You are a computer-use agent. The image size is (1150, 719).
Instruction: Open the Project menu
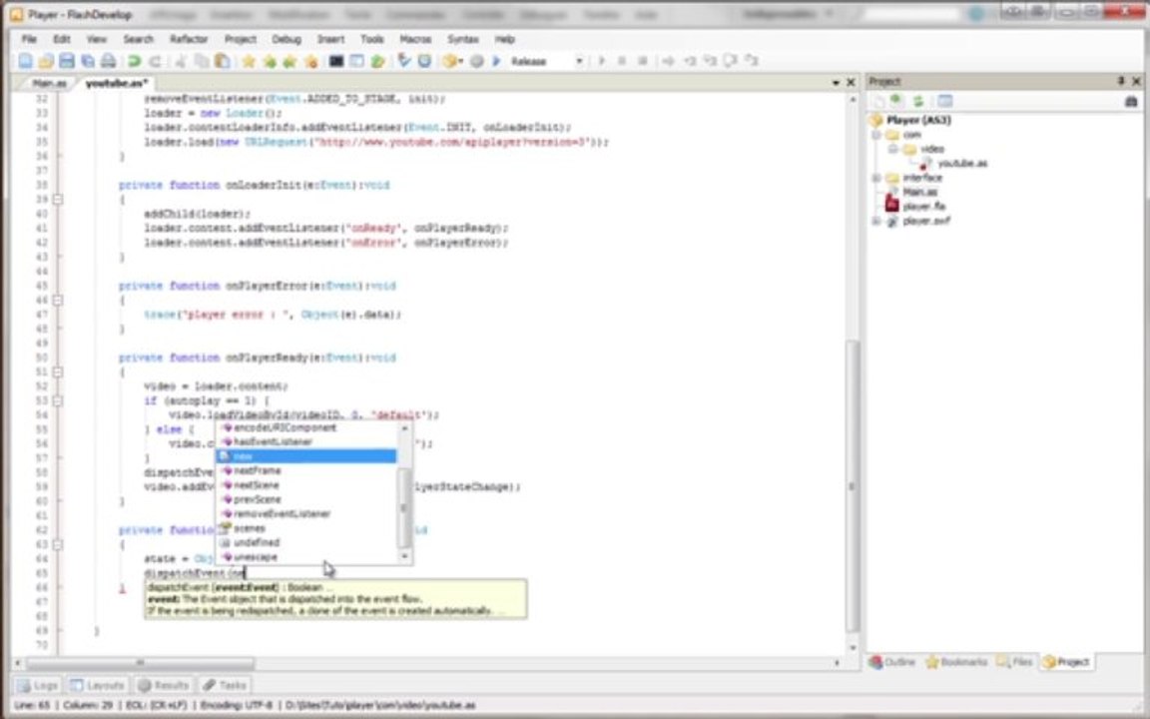[x=240, y=39]
